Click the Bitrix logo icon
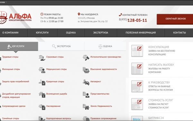This screenshot has width=193, height=121. click(x=137, y=118)
